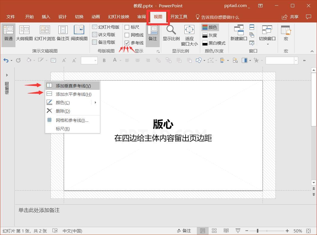Enable the Ruler (标尺) checkbox
The height and width of the screenshot is (235, 317).
click(x=127, y=27)
